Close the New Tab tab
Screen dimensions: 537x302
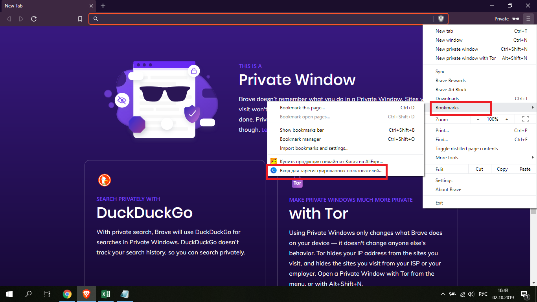[x=91, y=6]
